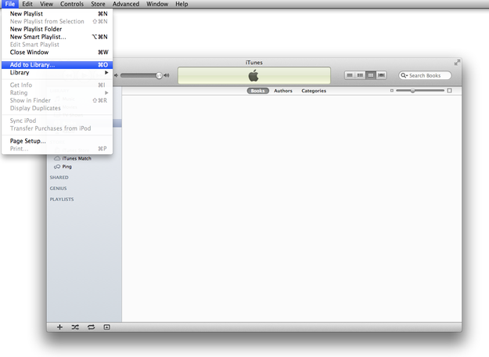Open the Controls menu
Image resolution: width=489 pixels, height=357 pixels.
click(x=72, y=4)
